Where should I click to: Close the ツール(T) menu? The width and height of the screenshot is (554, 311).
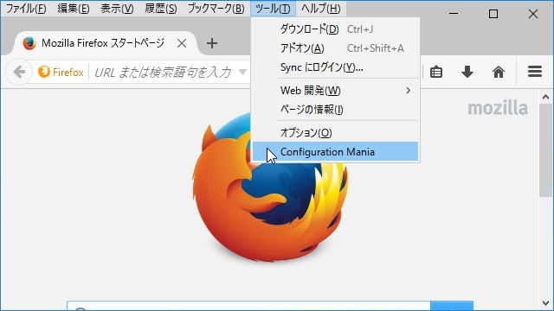273,8
